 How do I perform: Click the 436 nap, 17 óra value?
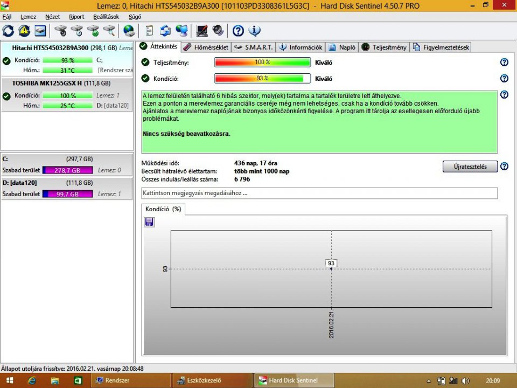point(255,163)
